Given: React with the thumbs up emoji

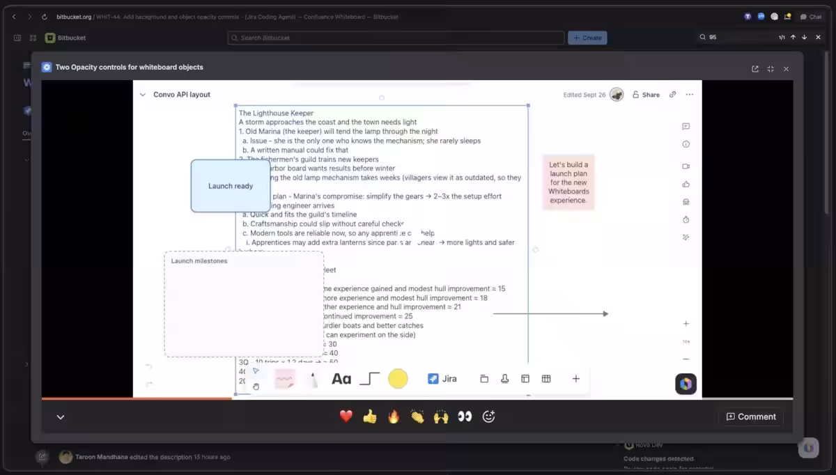Looking at the screenshot, I should click(370, 416).
